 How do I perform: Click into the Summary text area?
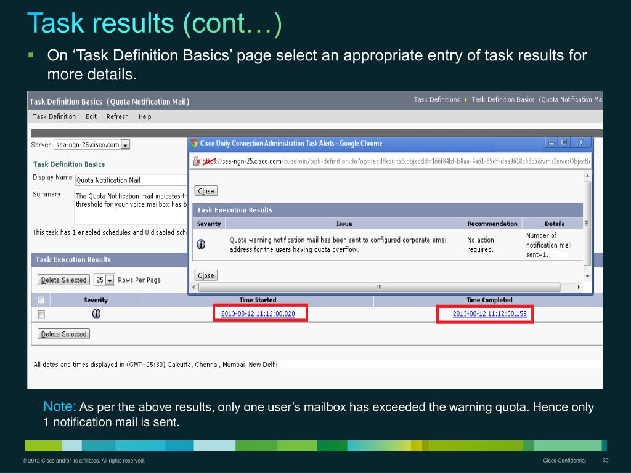(131, 207)
